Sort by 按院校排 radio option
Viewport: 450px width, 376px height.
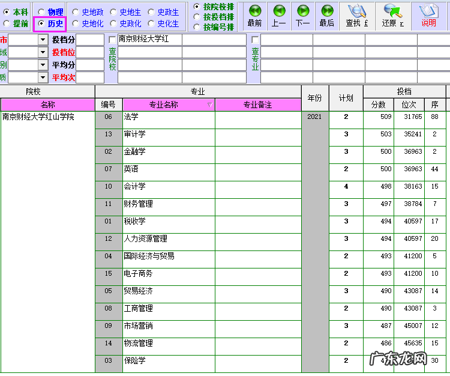tap(197, 7)
